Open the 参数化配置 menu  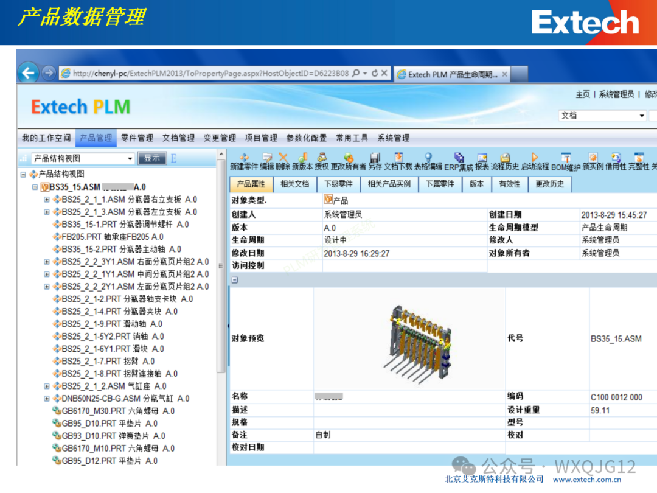tap(306, 138)
